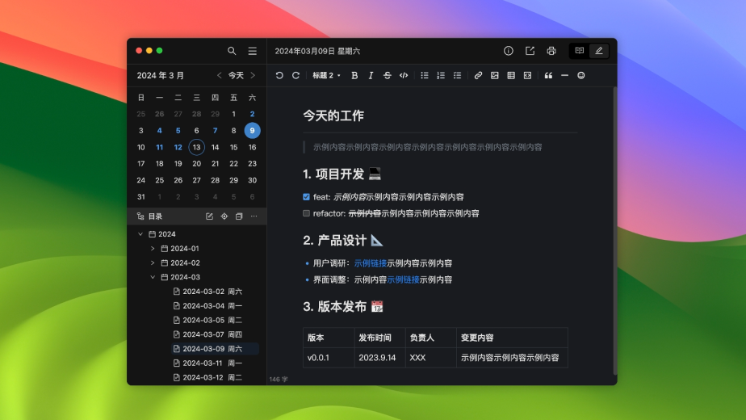Expand the 2024-01 folder in the tree
This screenshot has width=746, height=420.
pos(153,249)
